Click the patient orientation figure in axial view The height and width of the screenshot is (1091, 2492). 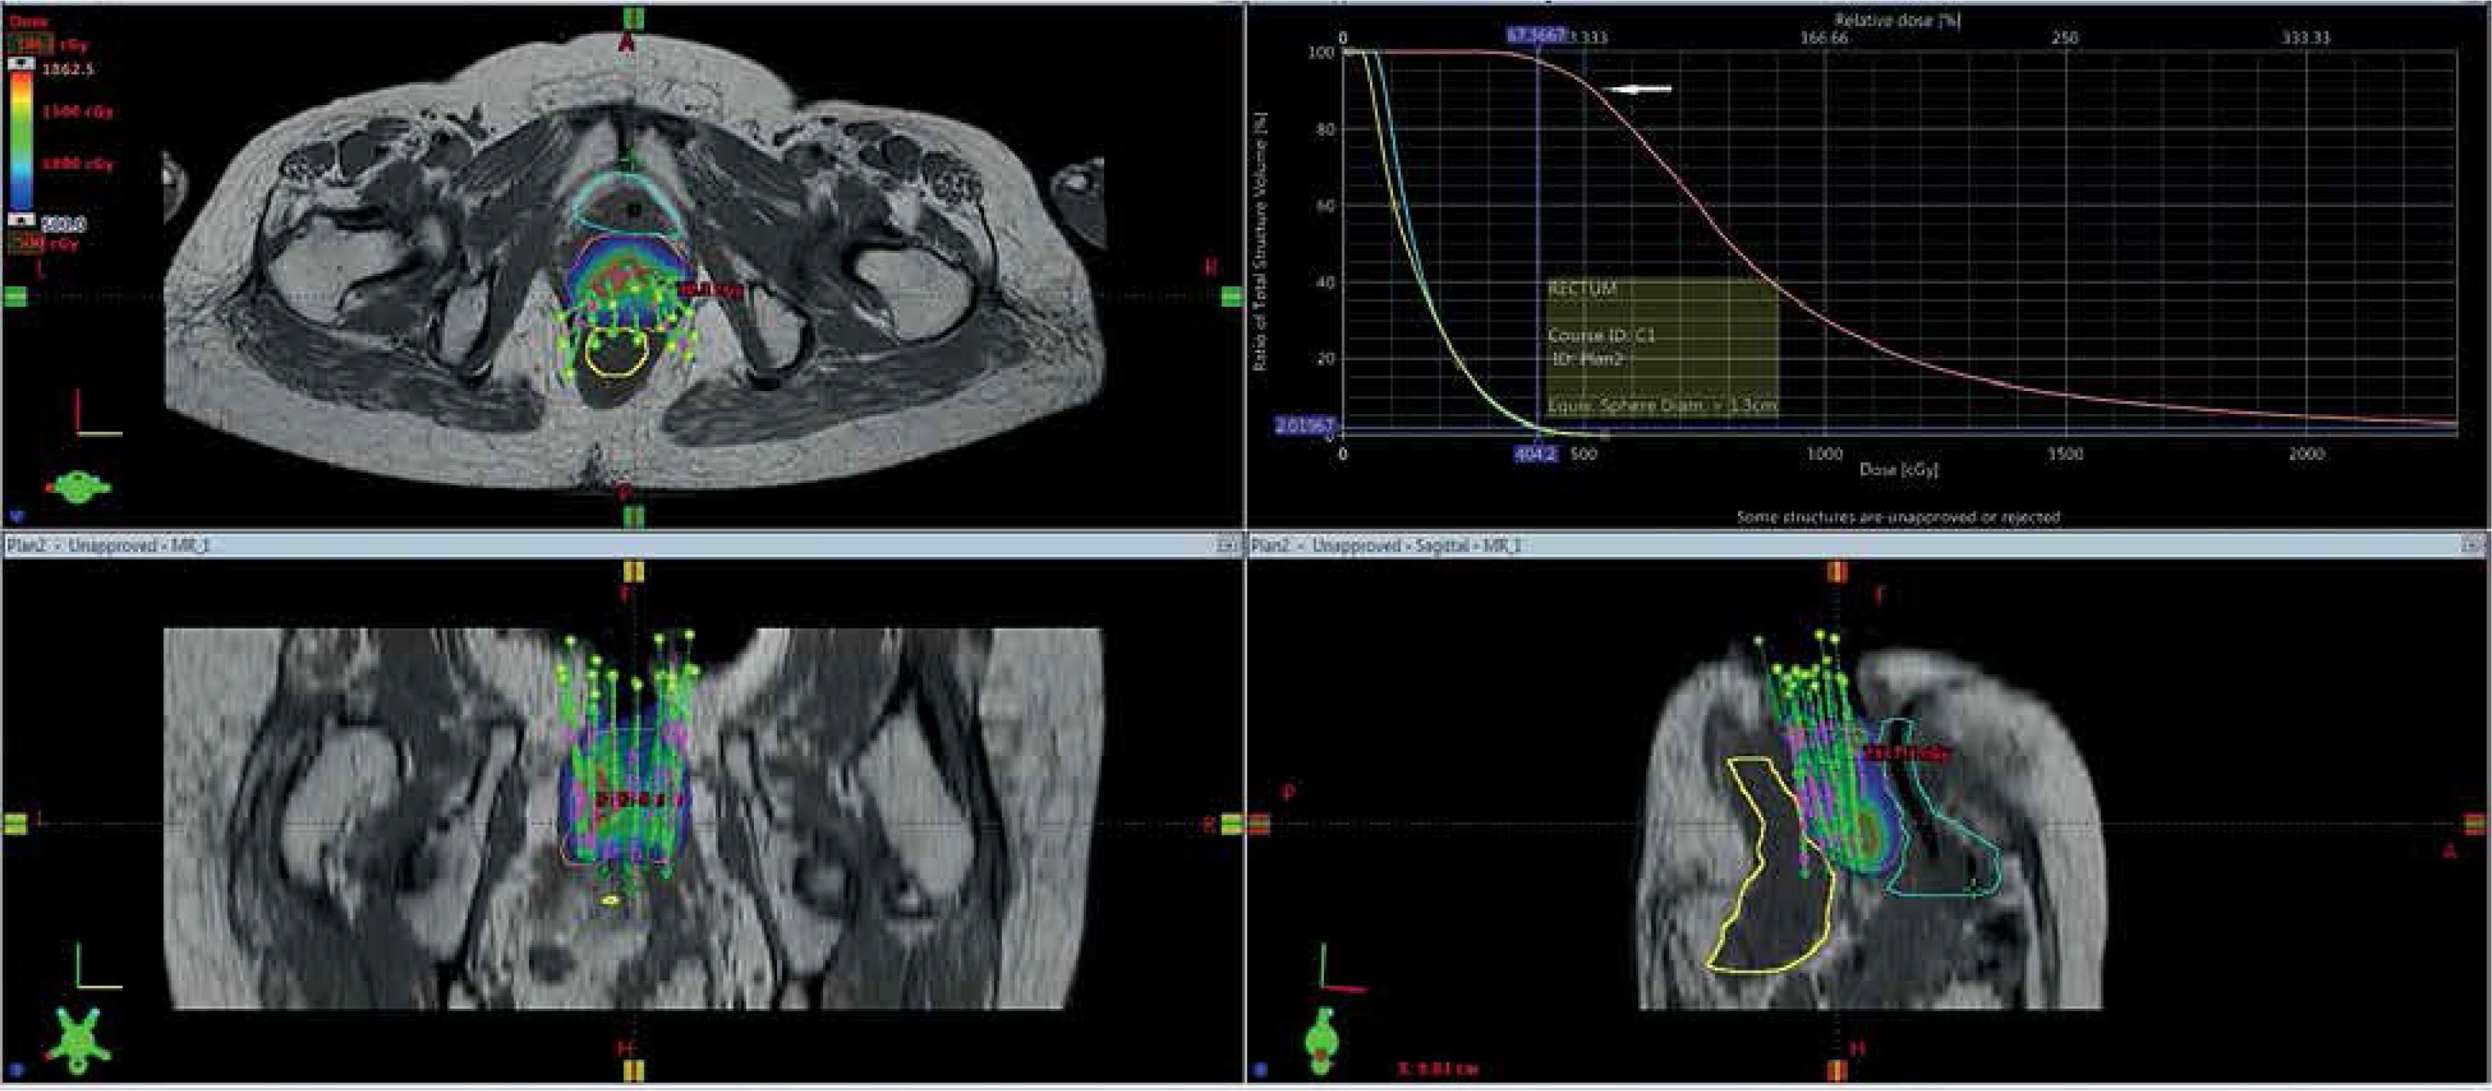(79, 487)
